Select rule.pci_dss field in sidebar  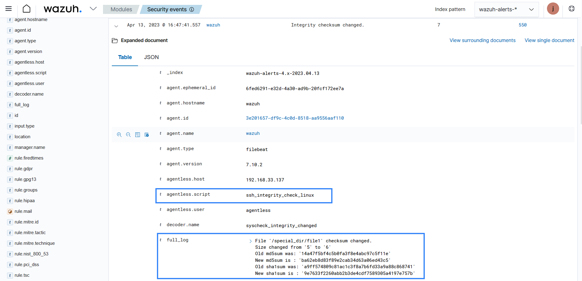(x=27, y=265)
